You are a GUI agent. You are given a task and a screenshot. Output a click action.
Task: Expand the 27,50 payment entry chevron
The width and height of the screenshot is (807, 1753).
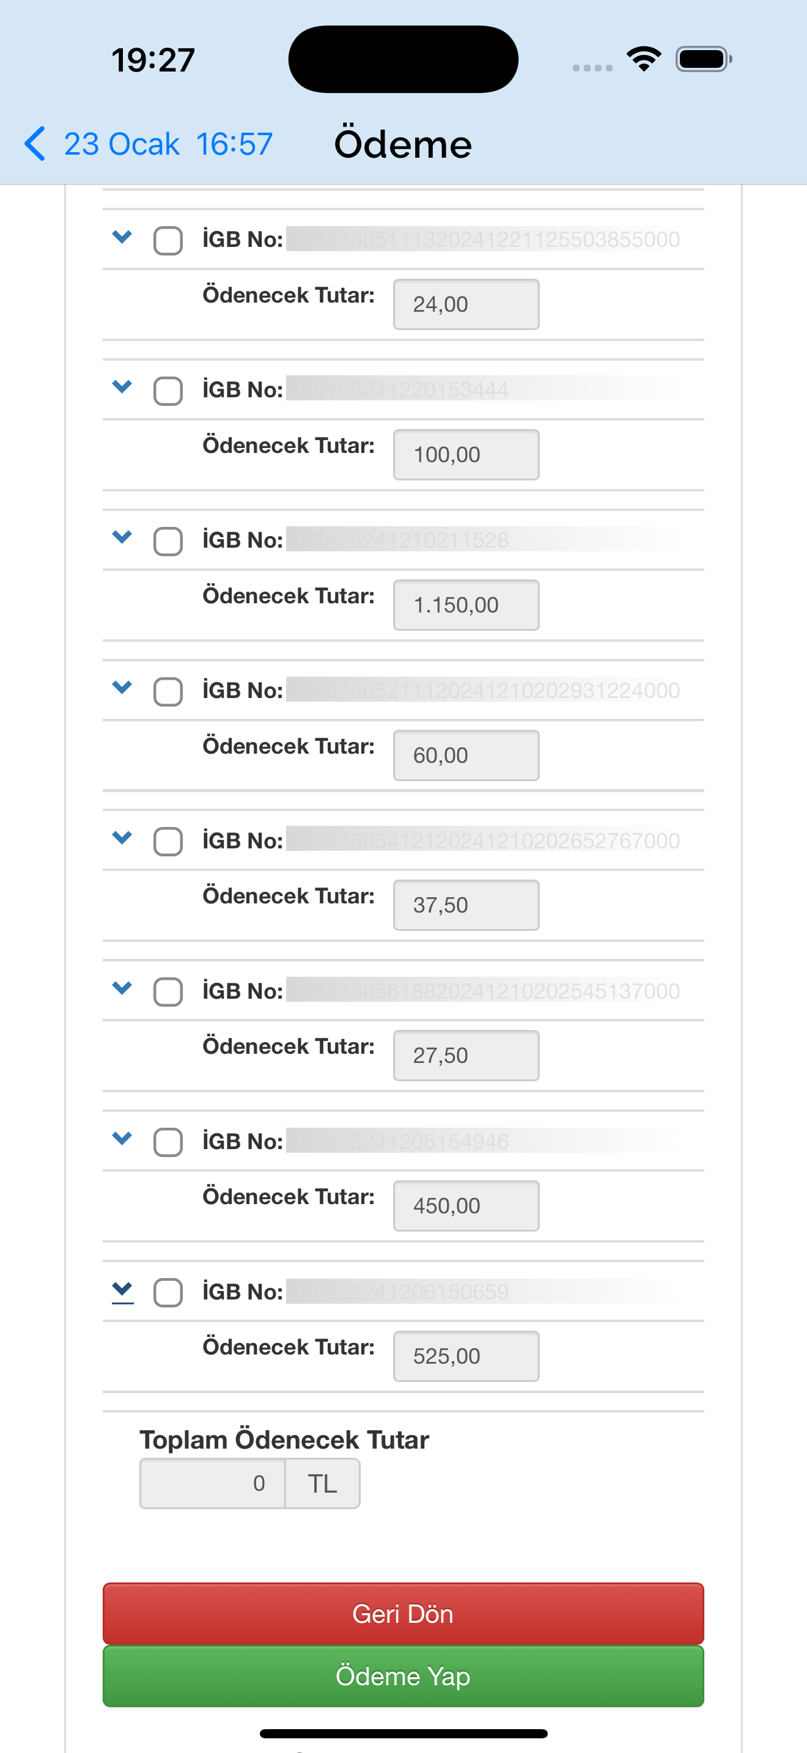[x=122, y=989]
